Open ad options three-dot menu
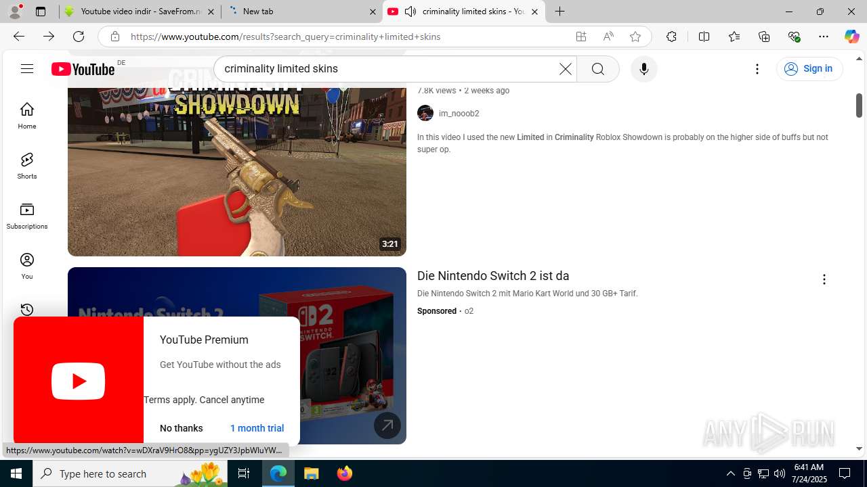This screenshot has height=487, width=867. pyautogui.click(x=824, y=279)
